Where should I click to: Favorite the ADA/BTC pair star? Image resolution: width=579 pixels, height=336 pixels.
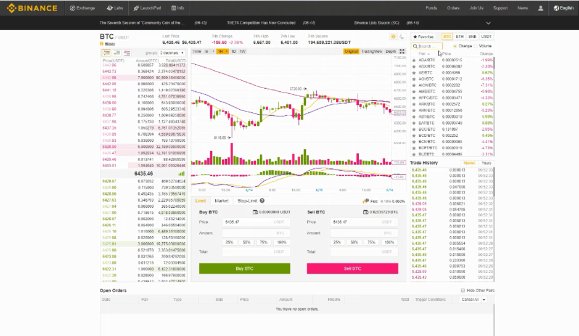click(x=414, y=60)
